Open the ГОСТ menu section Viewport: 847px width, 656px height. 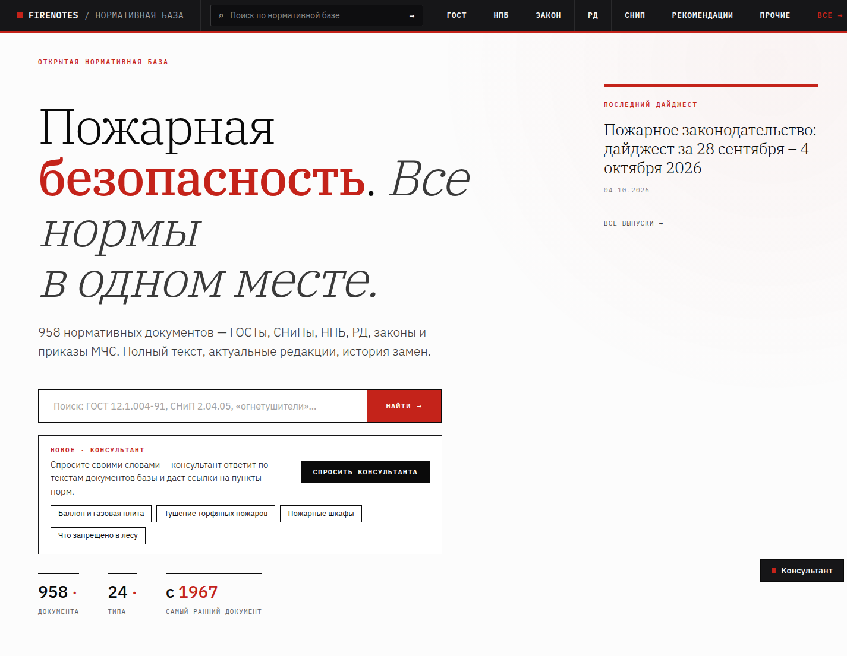click(456, 15)
